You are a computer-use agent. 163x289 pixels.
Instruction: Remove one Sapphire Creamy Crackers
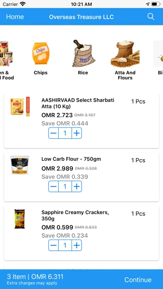[x=54, y=245]
